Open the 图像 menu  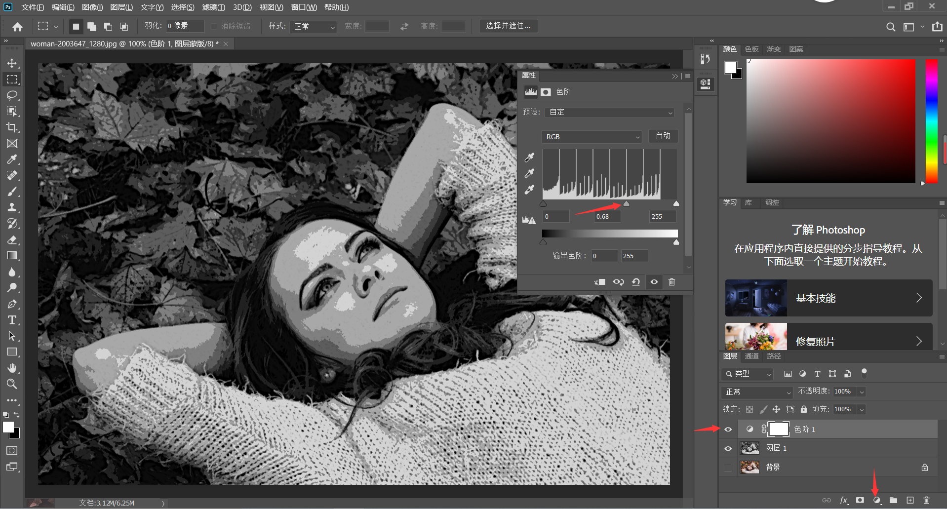(x=92, y=7)
